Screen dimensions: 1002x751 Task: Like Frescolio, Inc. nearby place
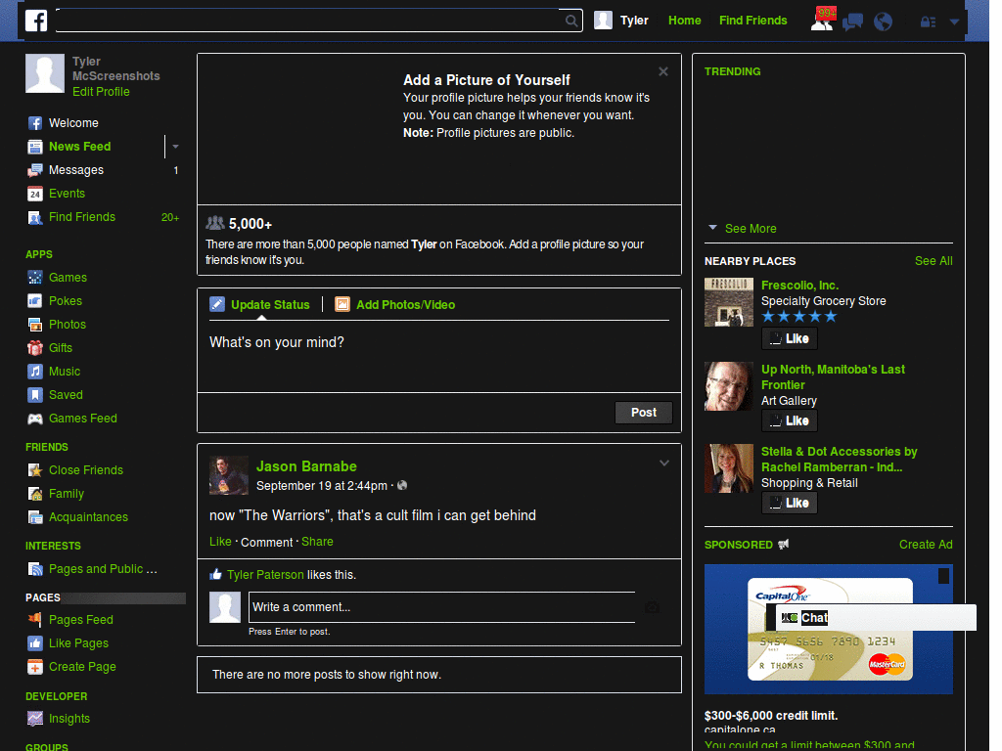pyautogui.click(x=790, y=338)
